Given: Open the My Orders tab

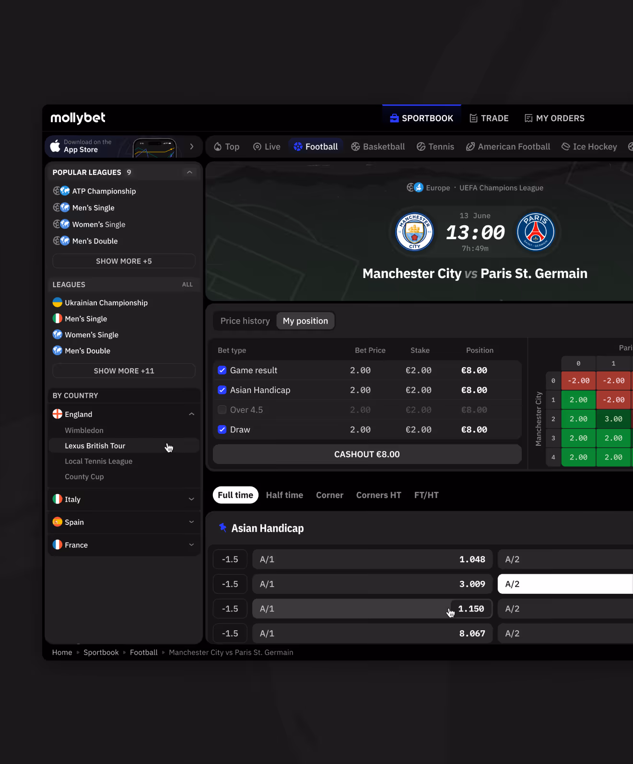Looking at the screenshot, I should point(554,118).
